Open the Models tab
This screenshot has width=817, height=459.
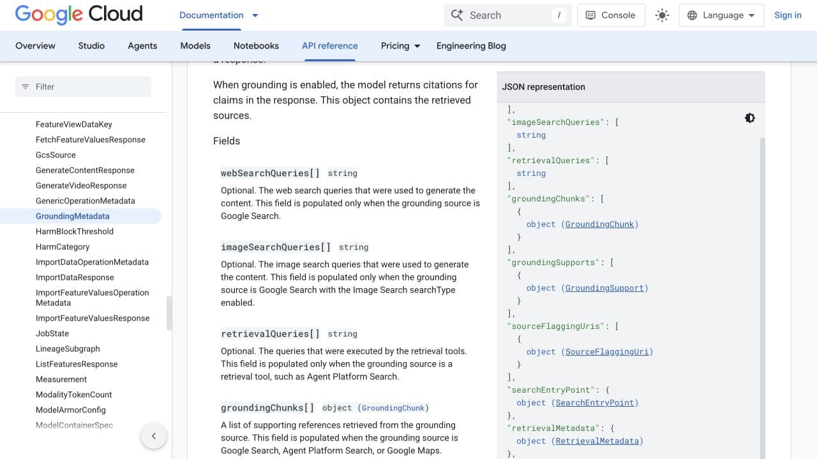point(195,46)
